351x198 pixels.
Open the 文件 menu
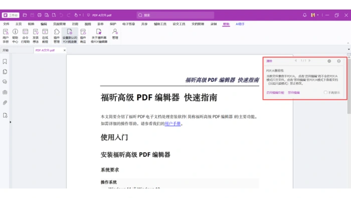pyautogui.click(x=6, y=24)
